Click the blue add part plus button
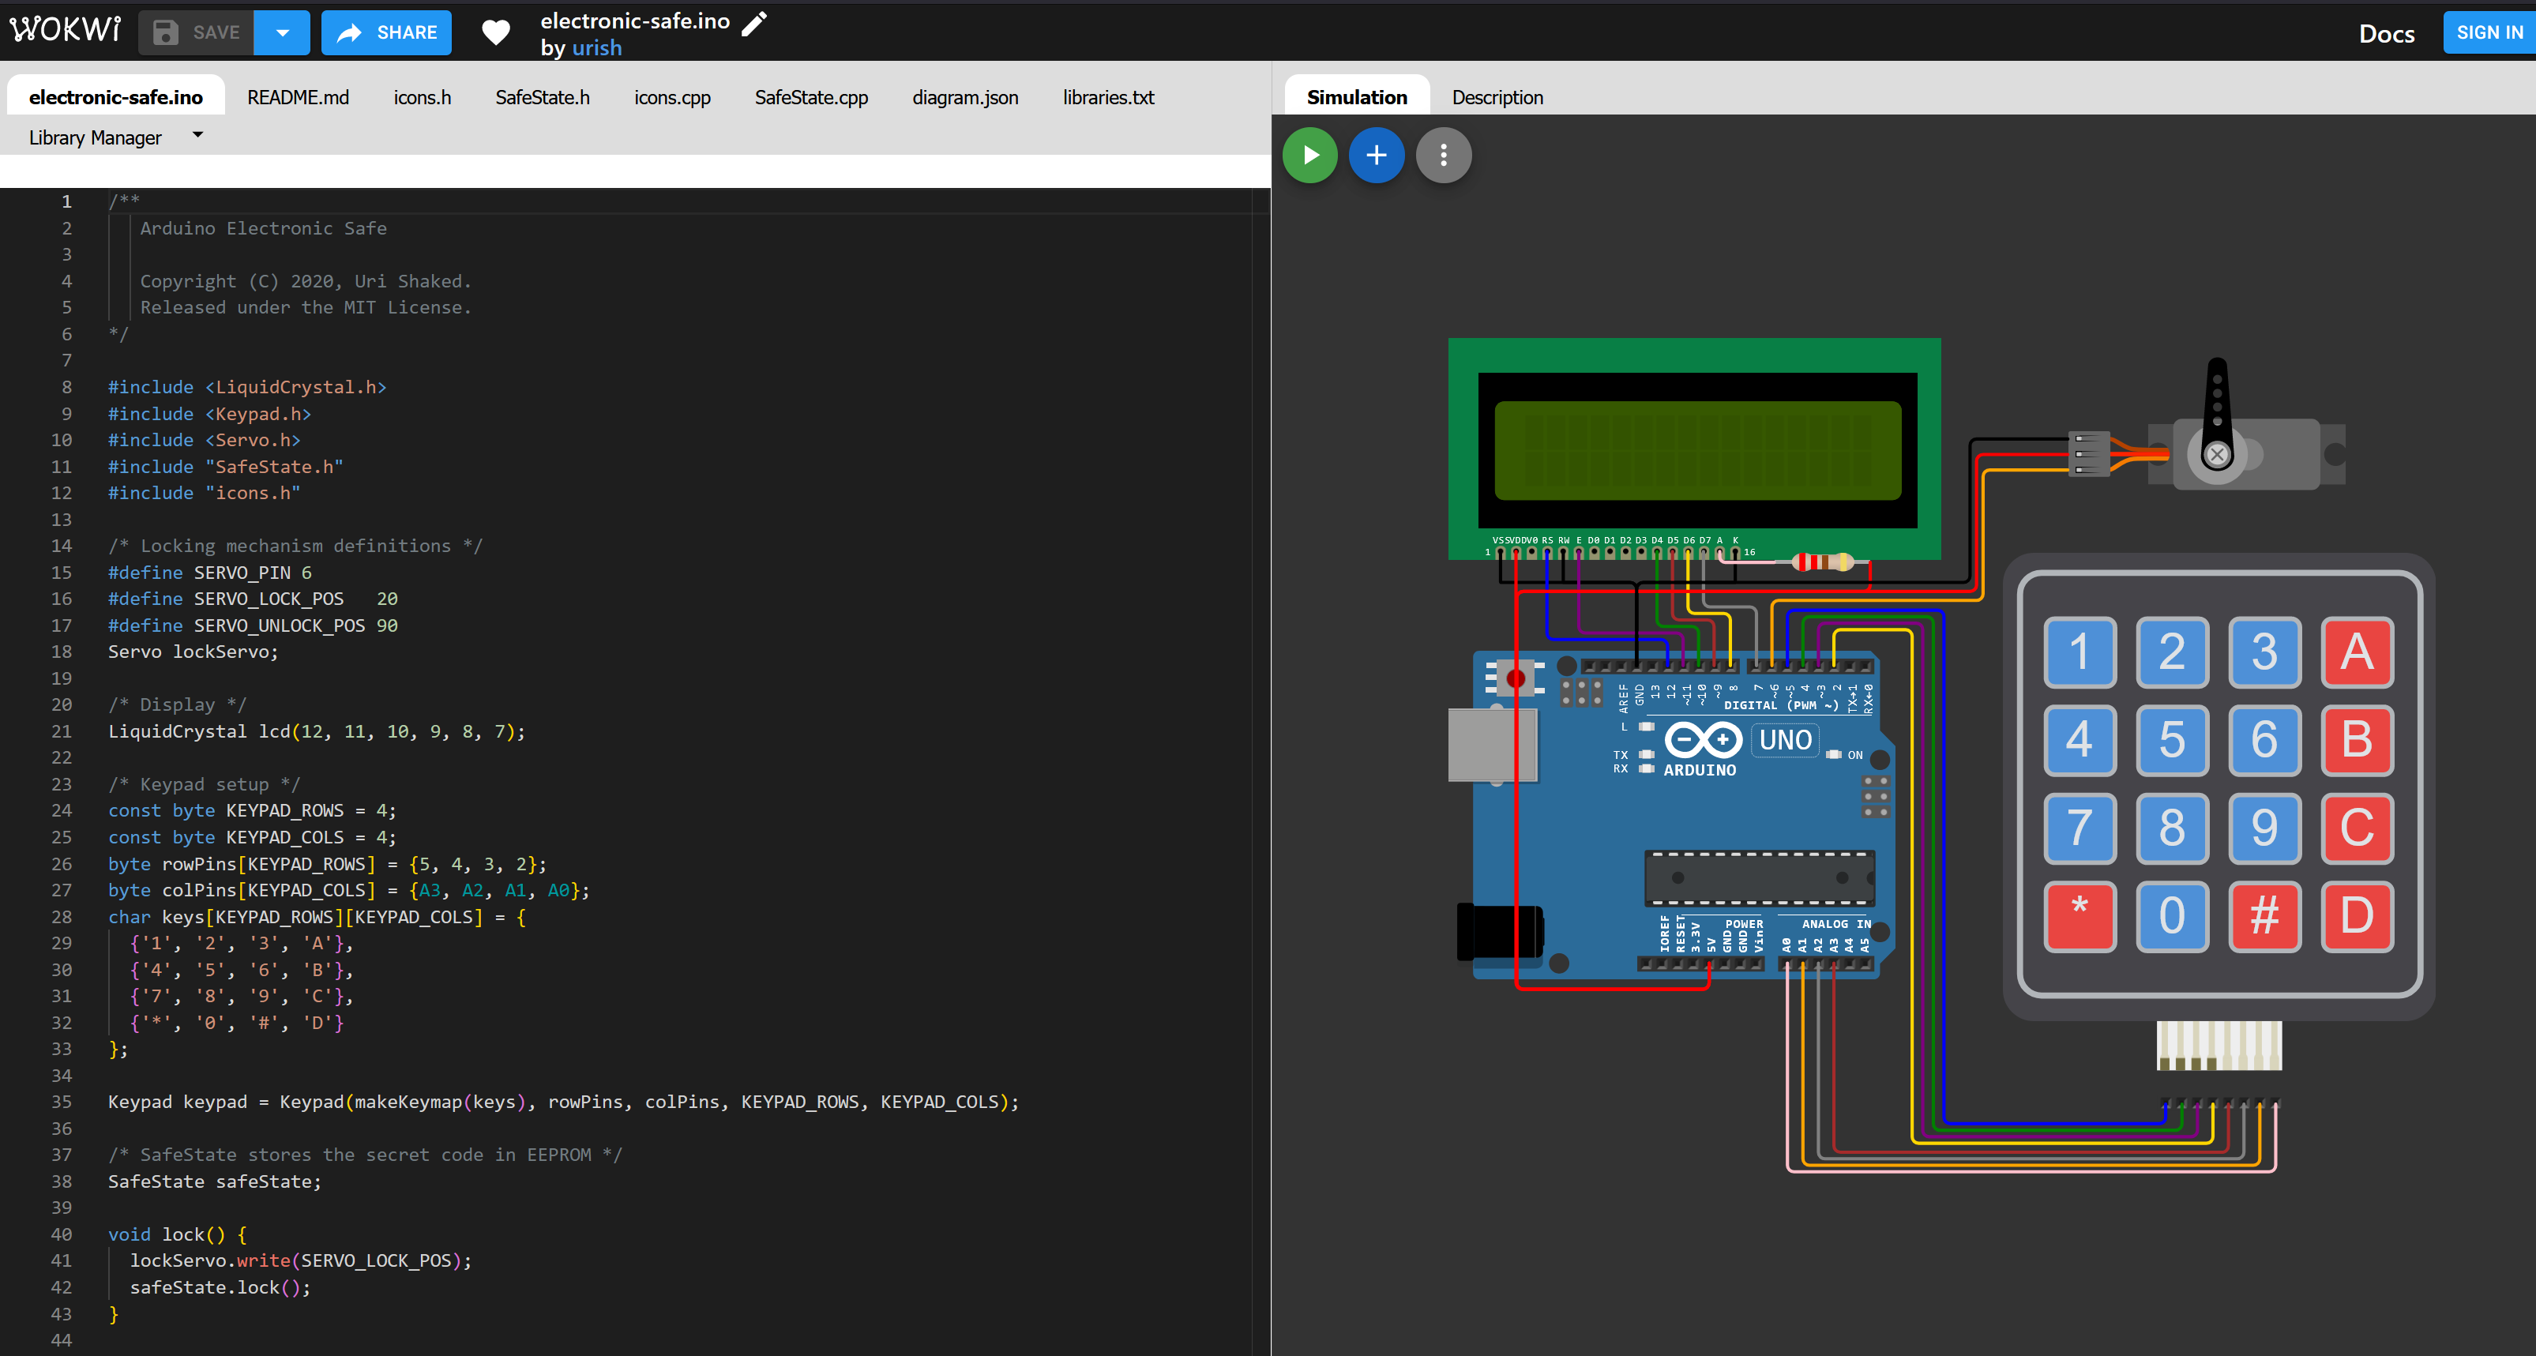Viewport: 2536px width, 1356px height. (1377, 155)
